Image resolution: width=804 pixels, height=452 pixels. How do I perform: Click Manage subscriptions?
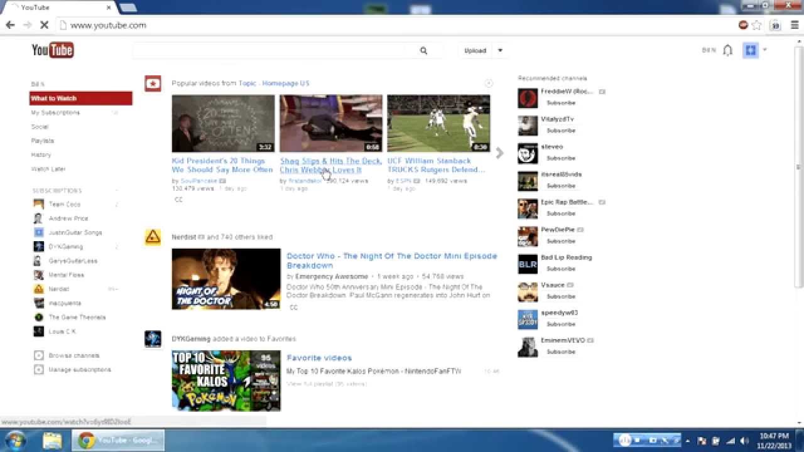pos(80,370)
